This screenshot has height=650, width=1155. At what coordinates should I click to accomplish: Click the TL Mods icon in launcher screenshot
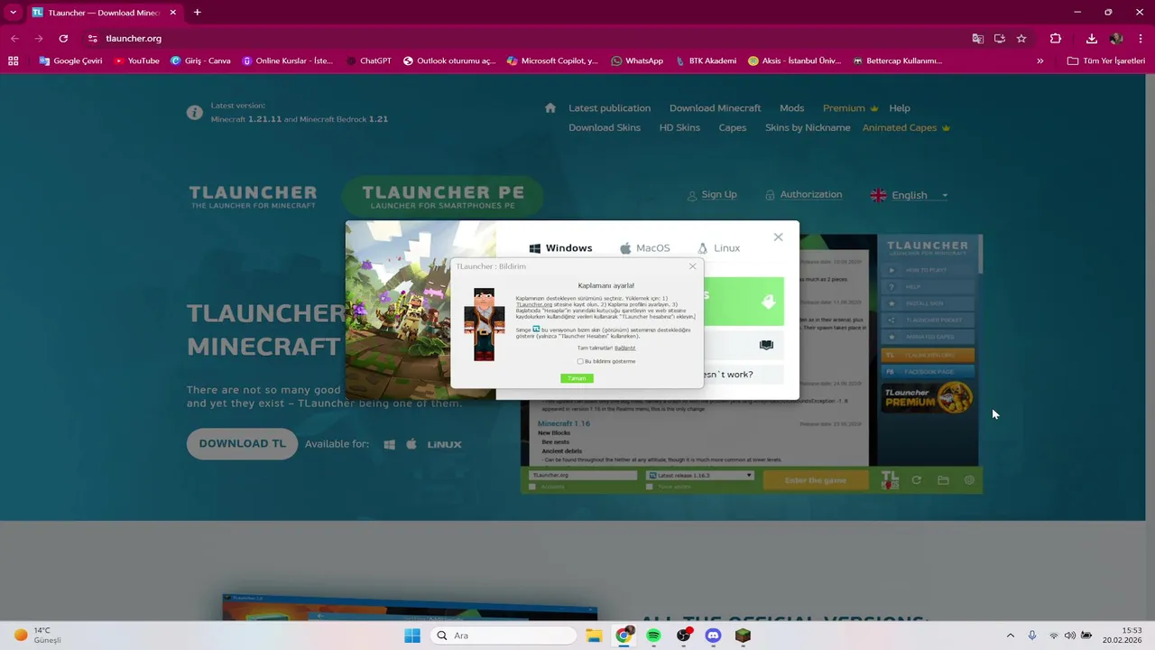890,480
